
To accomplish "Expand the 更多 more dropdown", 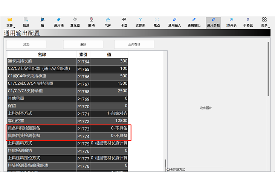I will [x=264, y=22].
